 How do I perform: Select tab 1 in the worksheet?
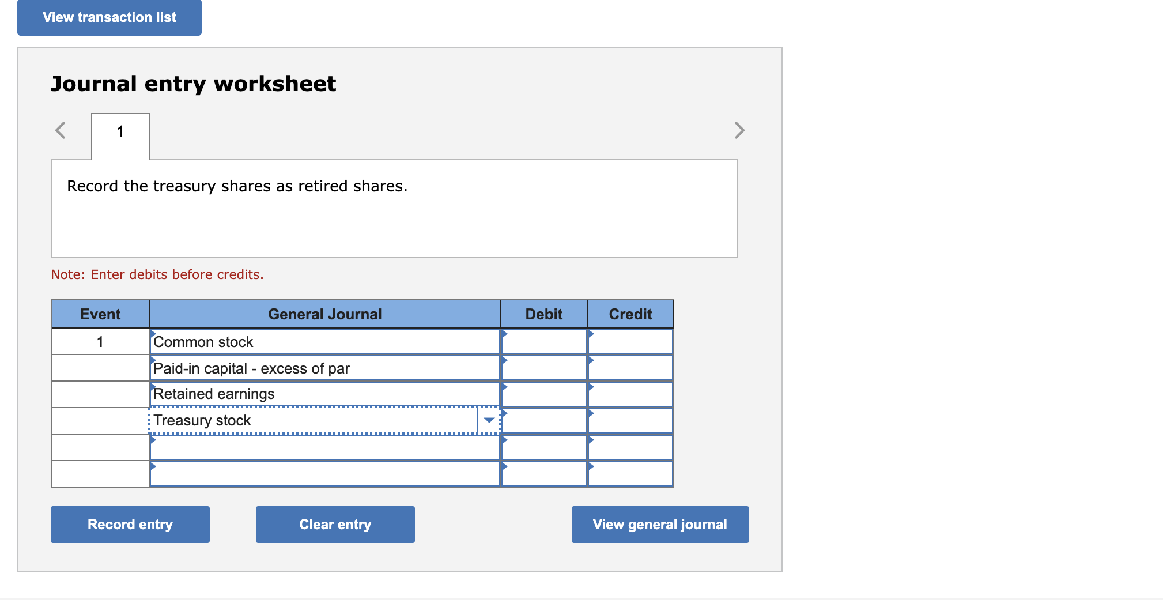tap(120, 131)
